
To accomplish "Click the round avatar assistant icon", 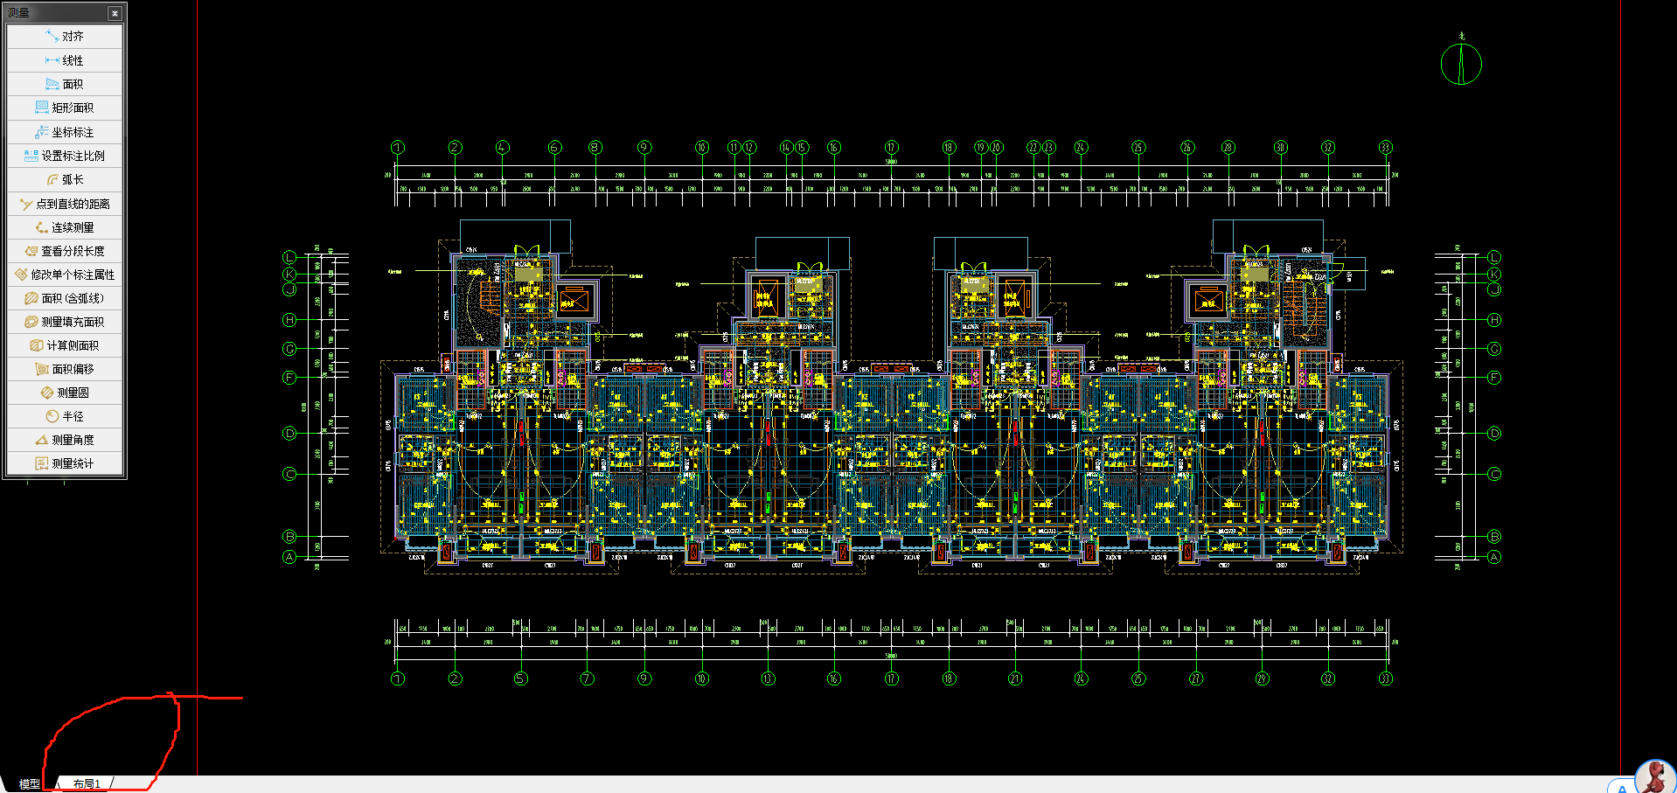I will tap(1654, 776).
